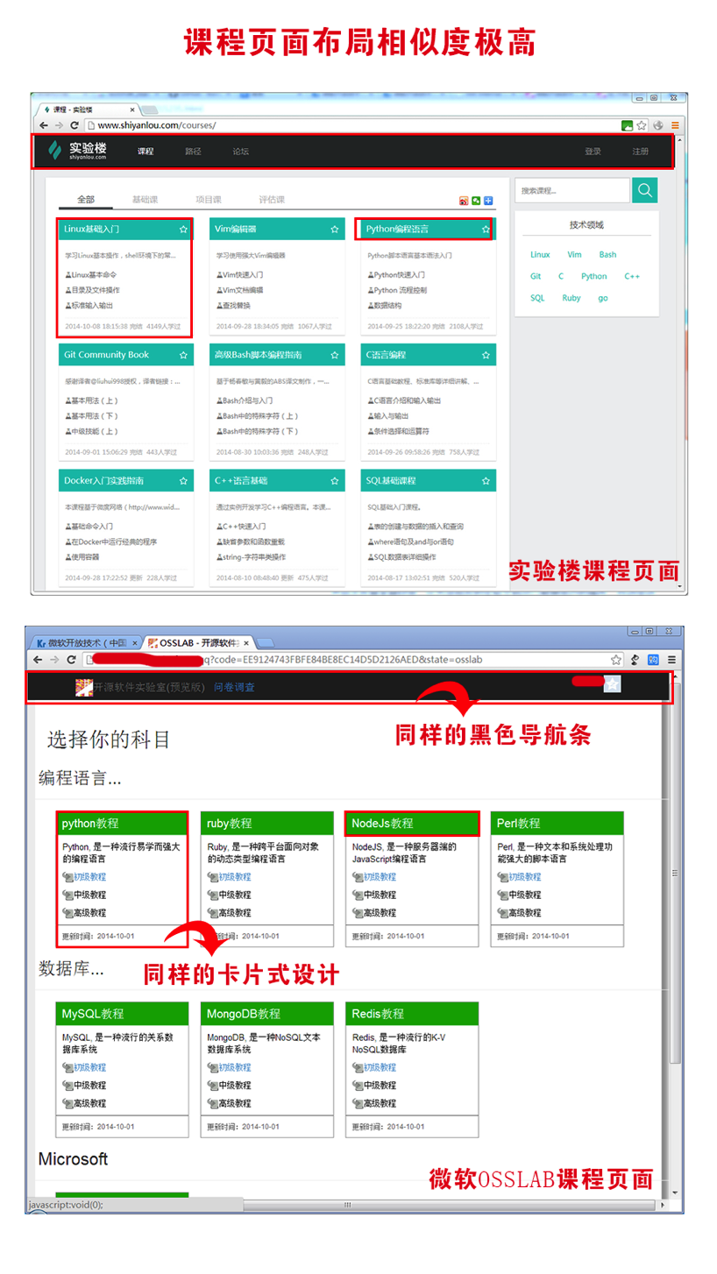The image size is (717, 1274).
Task: Click the 注册 link on shiyanlou
Action: (641, 152)
